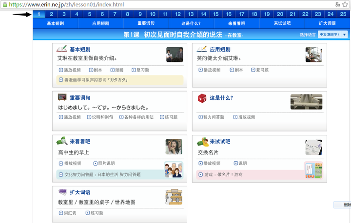Open the 高中生的早上 girl thumbnail
Screen dimensions: 351x223
point(174,147)
